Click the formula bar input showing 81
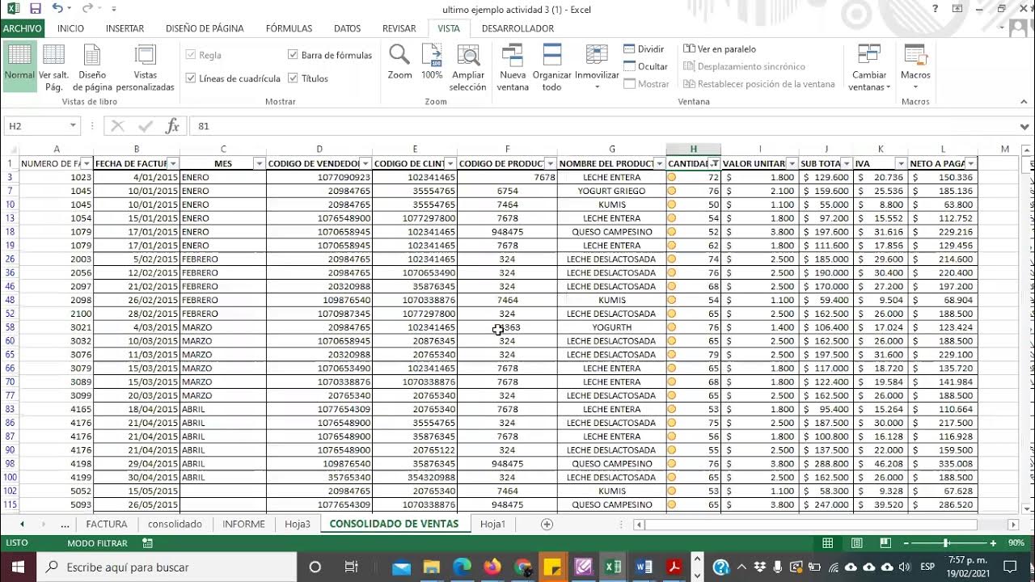 [x=602, y=126]
